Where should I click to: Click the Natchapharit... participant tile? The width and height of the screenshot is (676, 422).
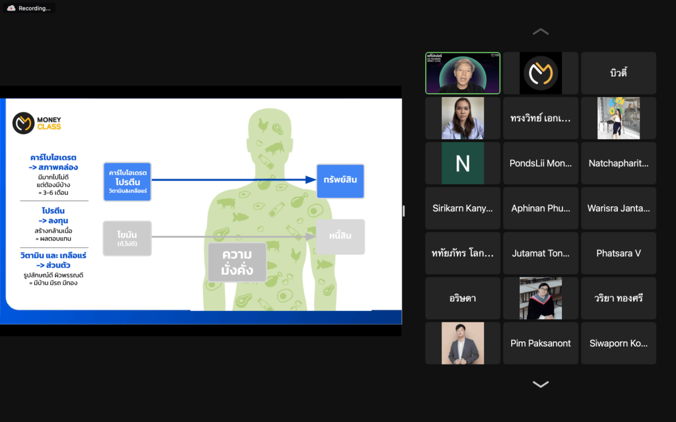[618, 164]
